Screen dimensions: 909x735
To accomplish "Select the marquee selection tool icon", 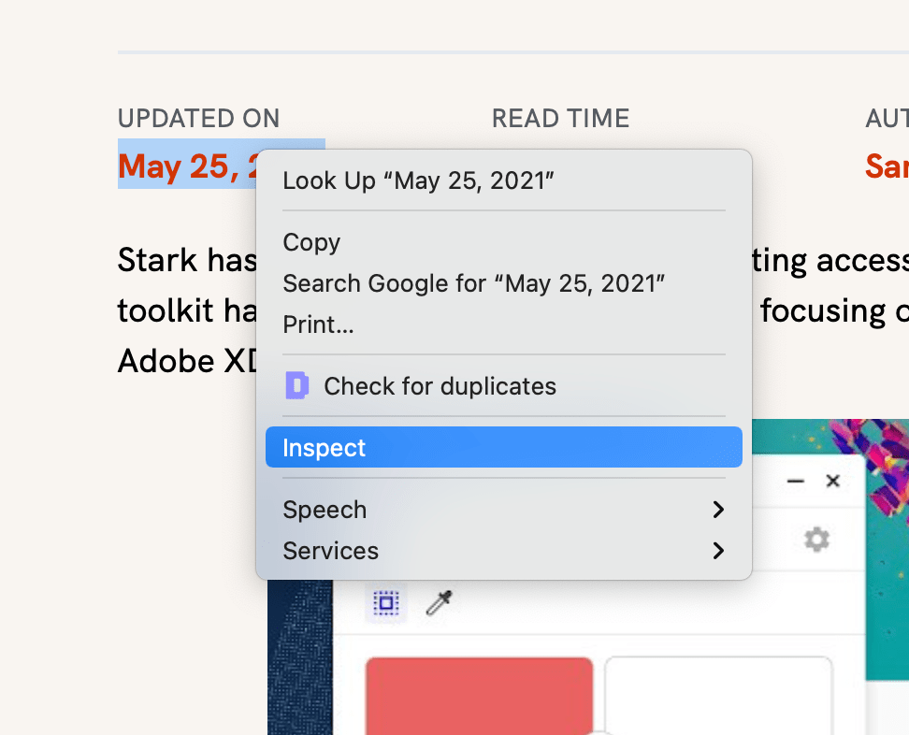I will click(x=386, y=603).
